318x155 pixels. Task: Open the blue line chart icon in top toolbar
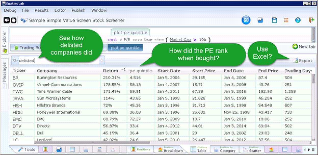pos(260,21)
